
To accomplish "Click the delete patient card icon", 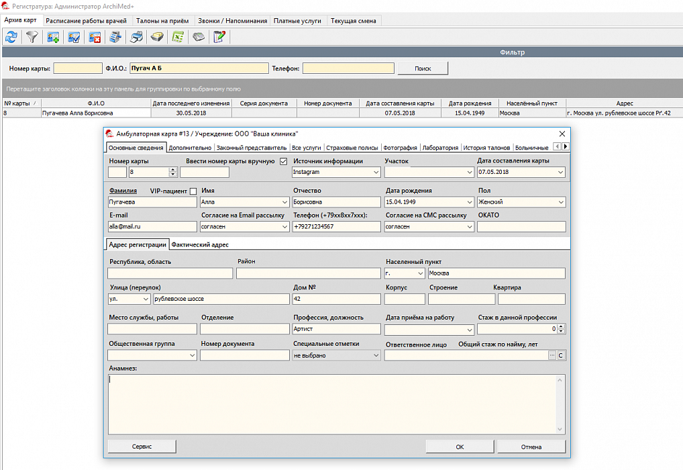I will 95,38.
